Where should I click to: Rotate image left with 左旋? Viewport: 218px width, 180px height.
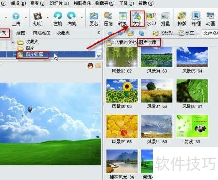tap(58, 19)
